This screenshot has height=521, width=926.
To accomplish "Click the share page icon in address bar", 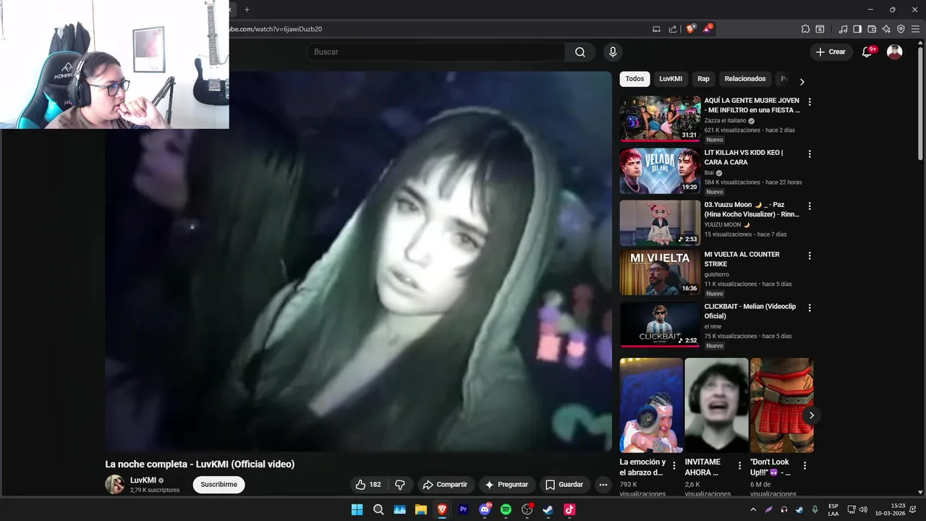I will coord(673,29).
